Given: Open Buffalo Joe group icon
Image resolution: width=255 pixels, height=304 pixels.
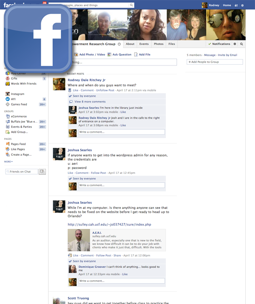Looking at the screenshot, I should coord(8,122).
